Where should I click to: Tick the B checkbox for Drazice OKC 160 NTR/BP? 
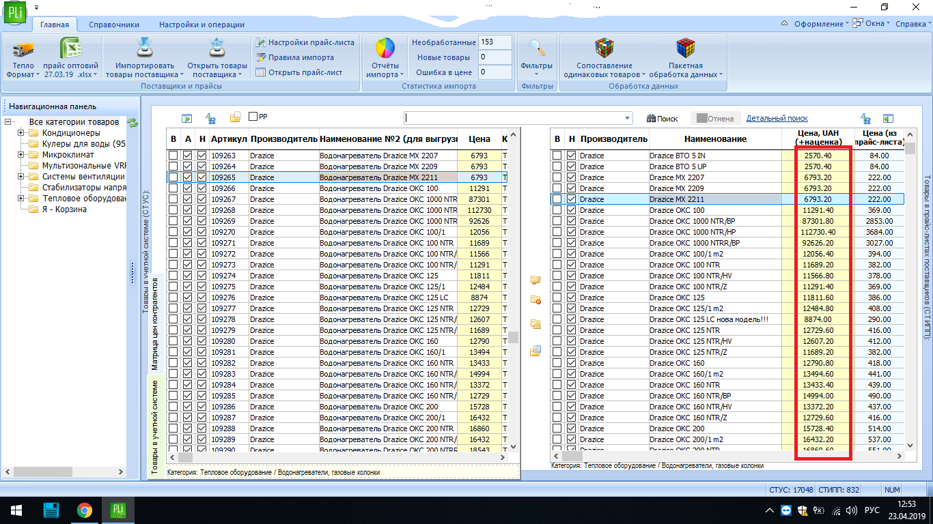pyautogui.click(x=557, y=396)
